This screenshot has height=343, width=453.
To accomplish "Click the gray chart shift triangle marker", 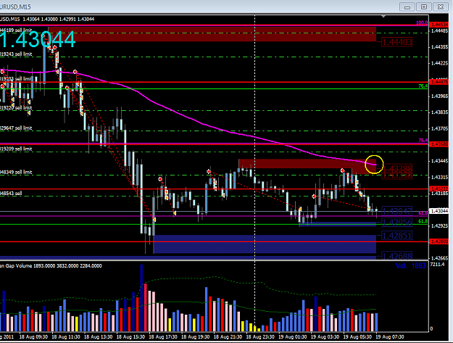I will [383, 17].
